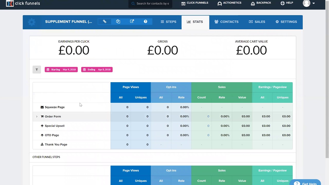Click the ClickFunnels logo icon
The height and width of the screenshot is (185, 329).
[x=10, y=3]
